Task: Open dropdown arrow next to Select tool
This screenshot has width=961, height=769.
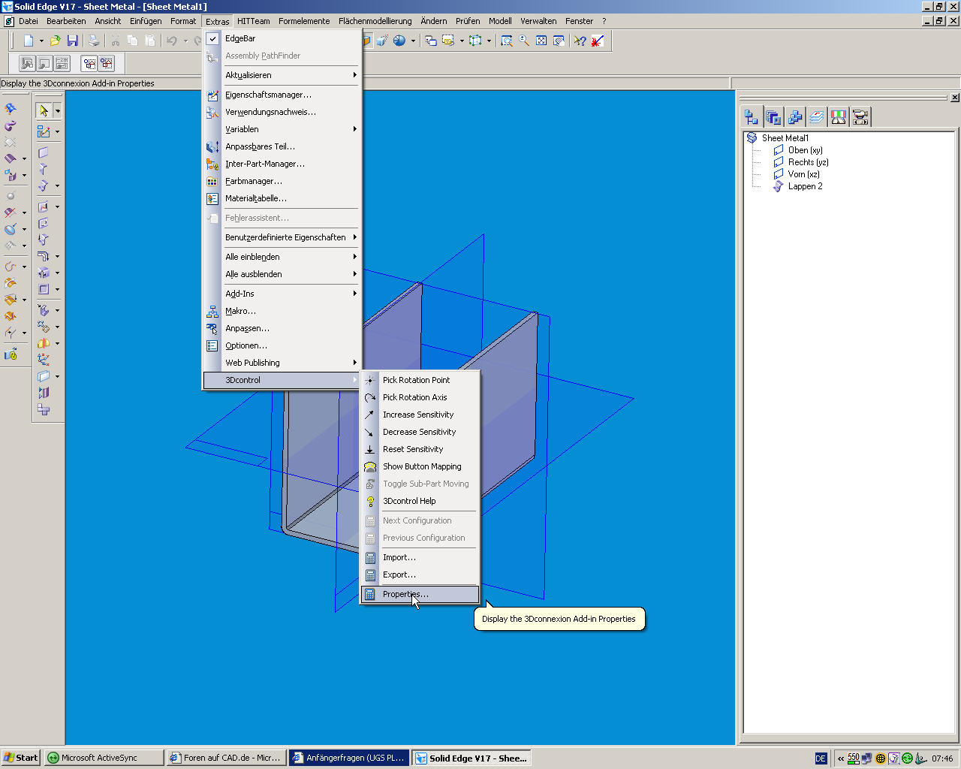Action: coord(57,111)
